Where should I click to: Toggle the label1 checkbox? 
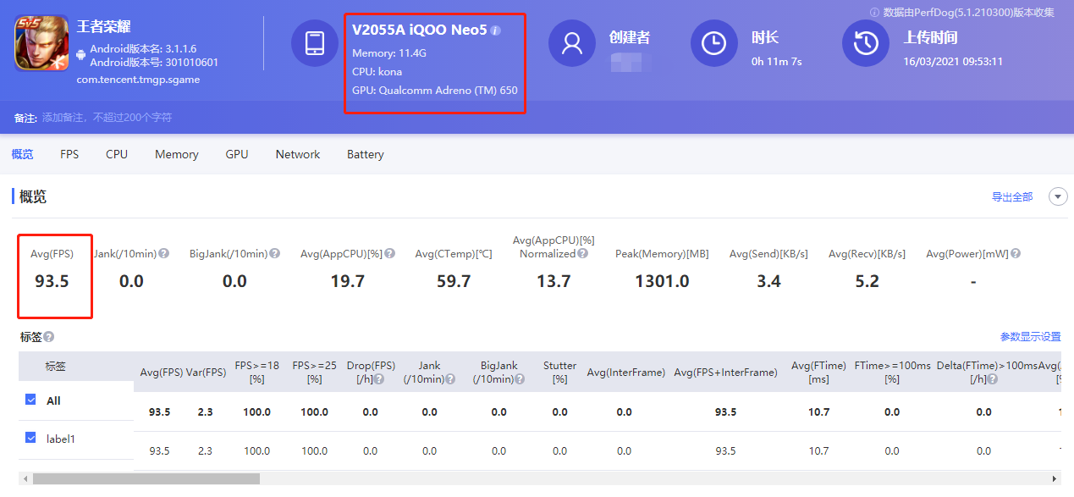[31, 438]
